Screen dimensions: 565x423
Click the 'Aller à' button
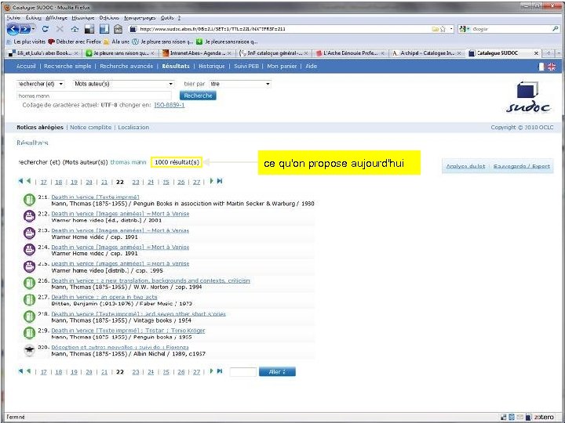click(277, 371)
